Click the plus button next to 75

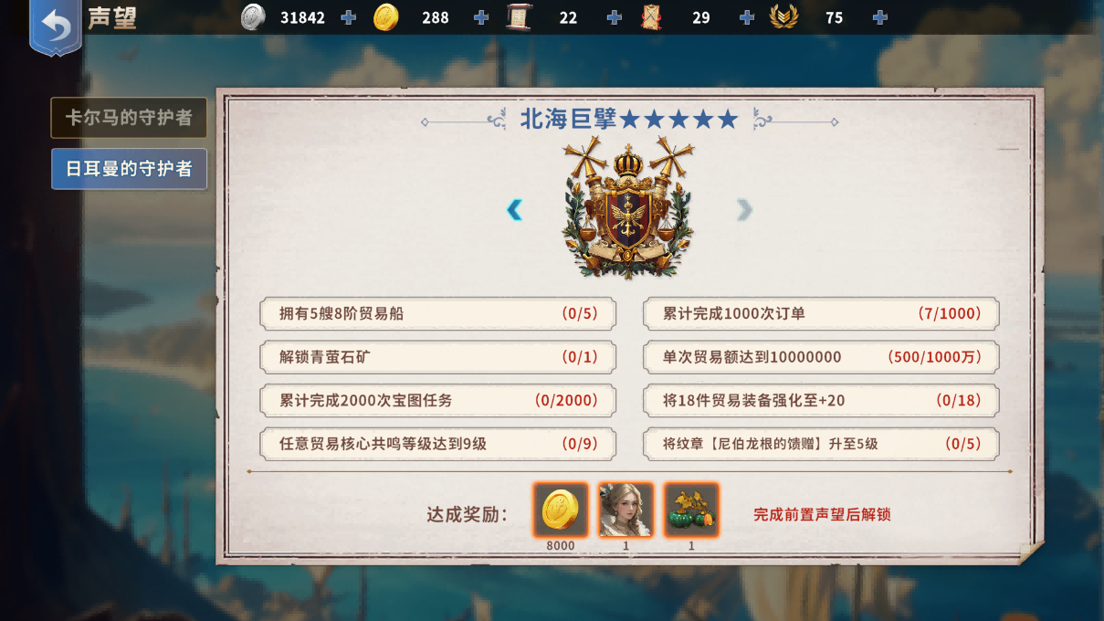880,17
